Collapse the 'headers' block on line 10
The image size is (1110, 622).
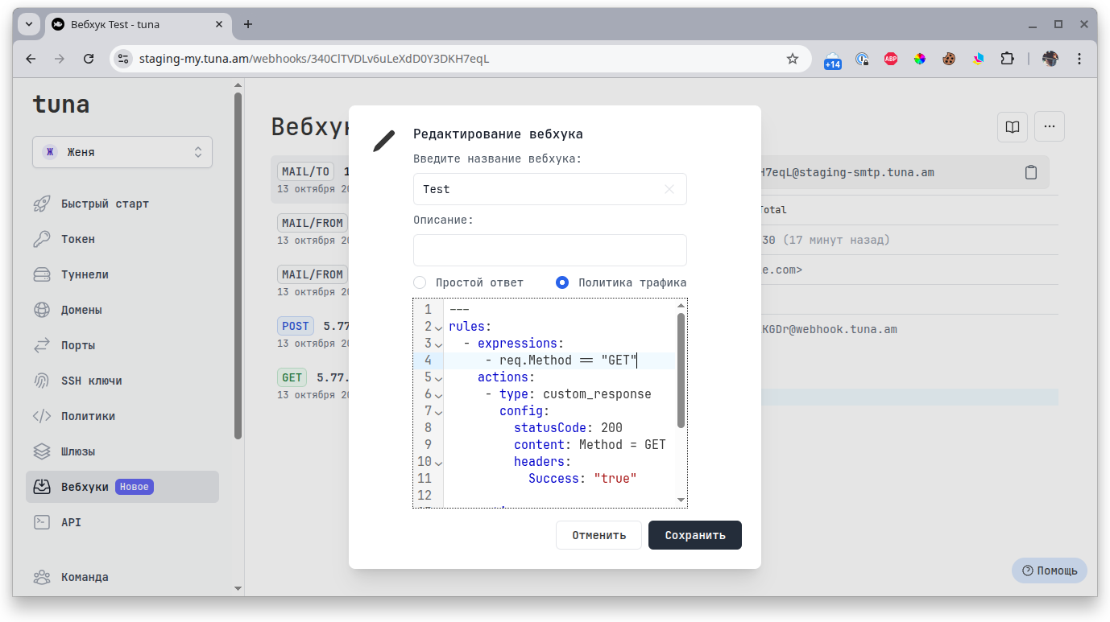pos(438,463)
